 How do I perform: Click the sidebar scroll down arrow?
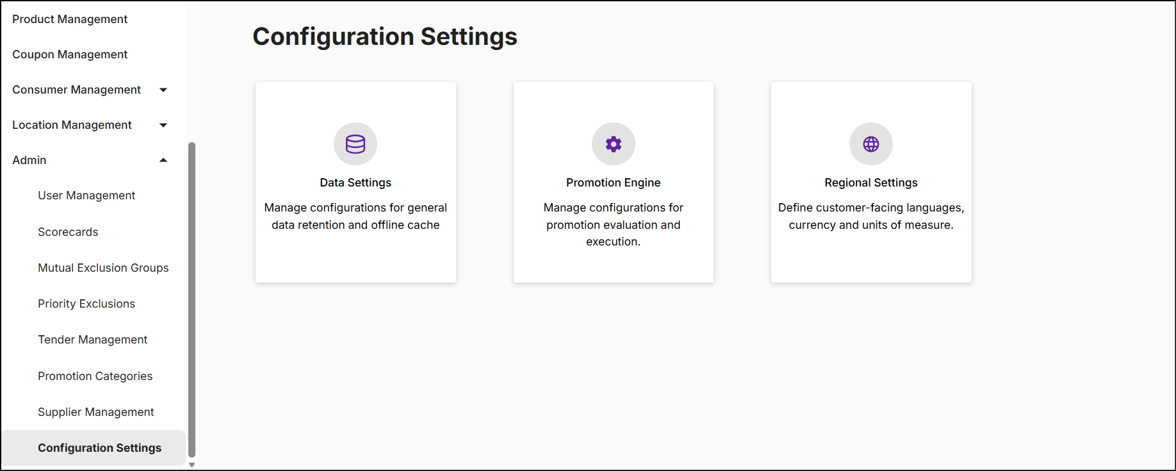192,465
